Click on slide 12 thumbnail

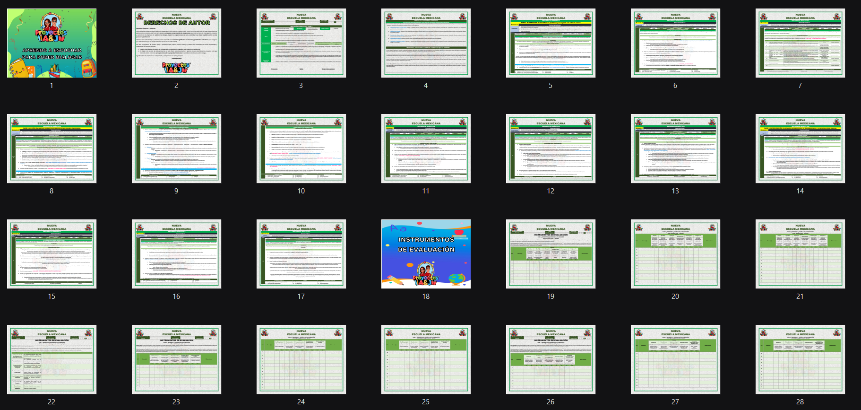tap(551, 148)
